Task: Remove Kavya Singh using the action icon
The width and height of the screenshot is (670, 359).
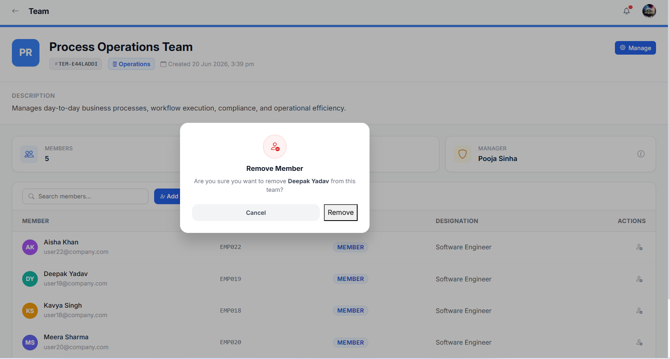Action: coord(639,311)
